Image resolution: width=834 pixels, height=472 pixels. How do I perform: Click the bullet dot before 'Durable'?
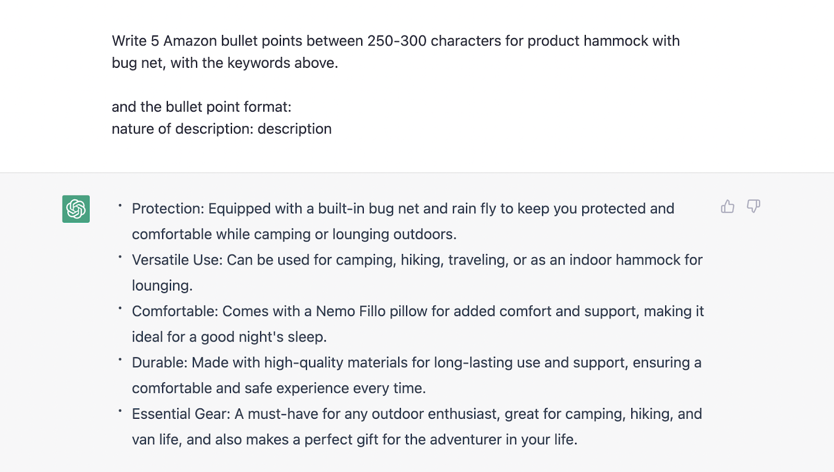pyautogui.click(x=120, y=360)
